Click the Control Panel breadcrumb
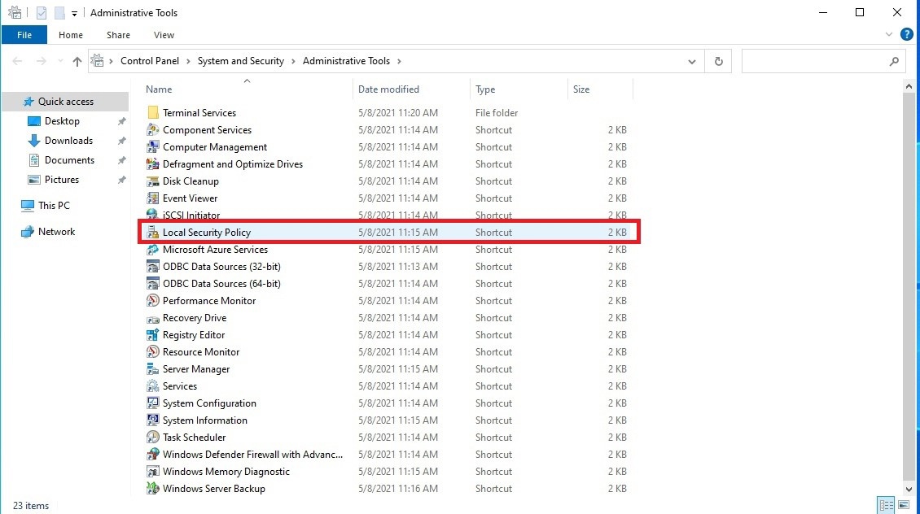 click(150, 61)
